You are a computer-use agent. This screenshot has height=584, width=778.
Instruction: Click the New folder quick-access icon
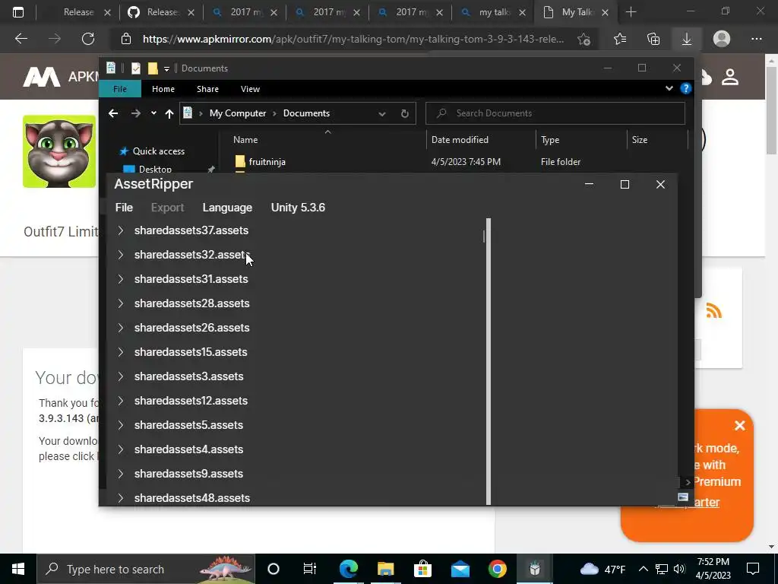coord(152,68)
